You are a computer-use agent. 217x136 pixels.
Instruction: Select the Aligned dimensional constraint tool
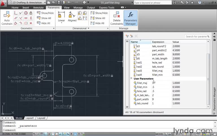coord(72,16)
